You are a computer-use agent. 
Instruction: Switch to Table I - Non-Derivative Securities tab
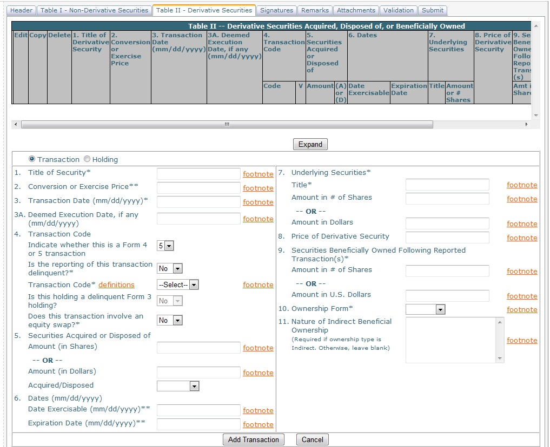(94, 10)
